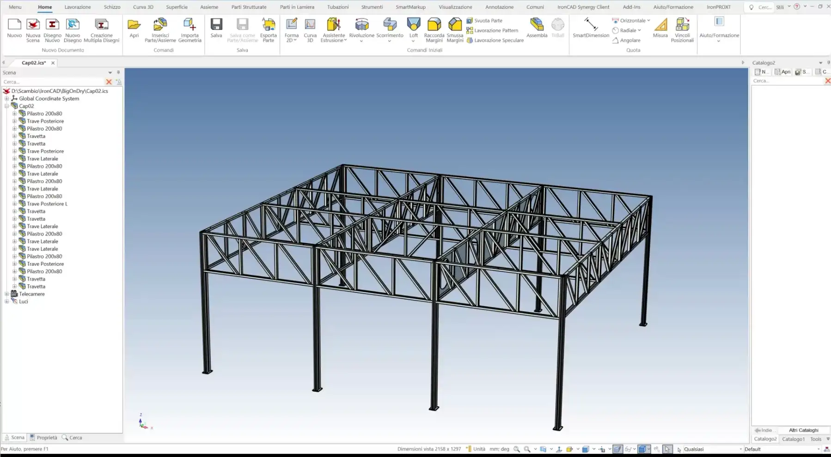Click the Misura measurement tool
The height and width of the screenshot is (457, 831).
tap(660, 28)
